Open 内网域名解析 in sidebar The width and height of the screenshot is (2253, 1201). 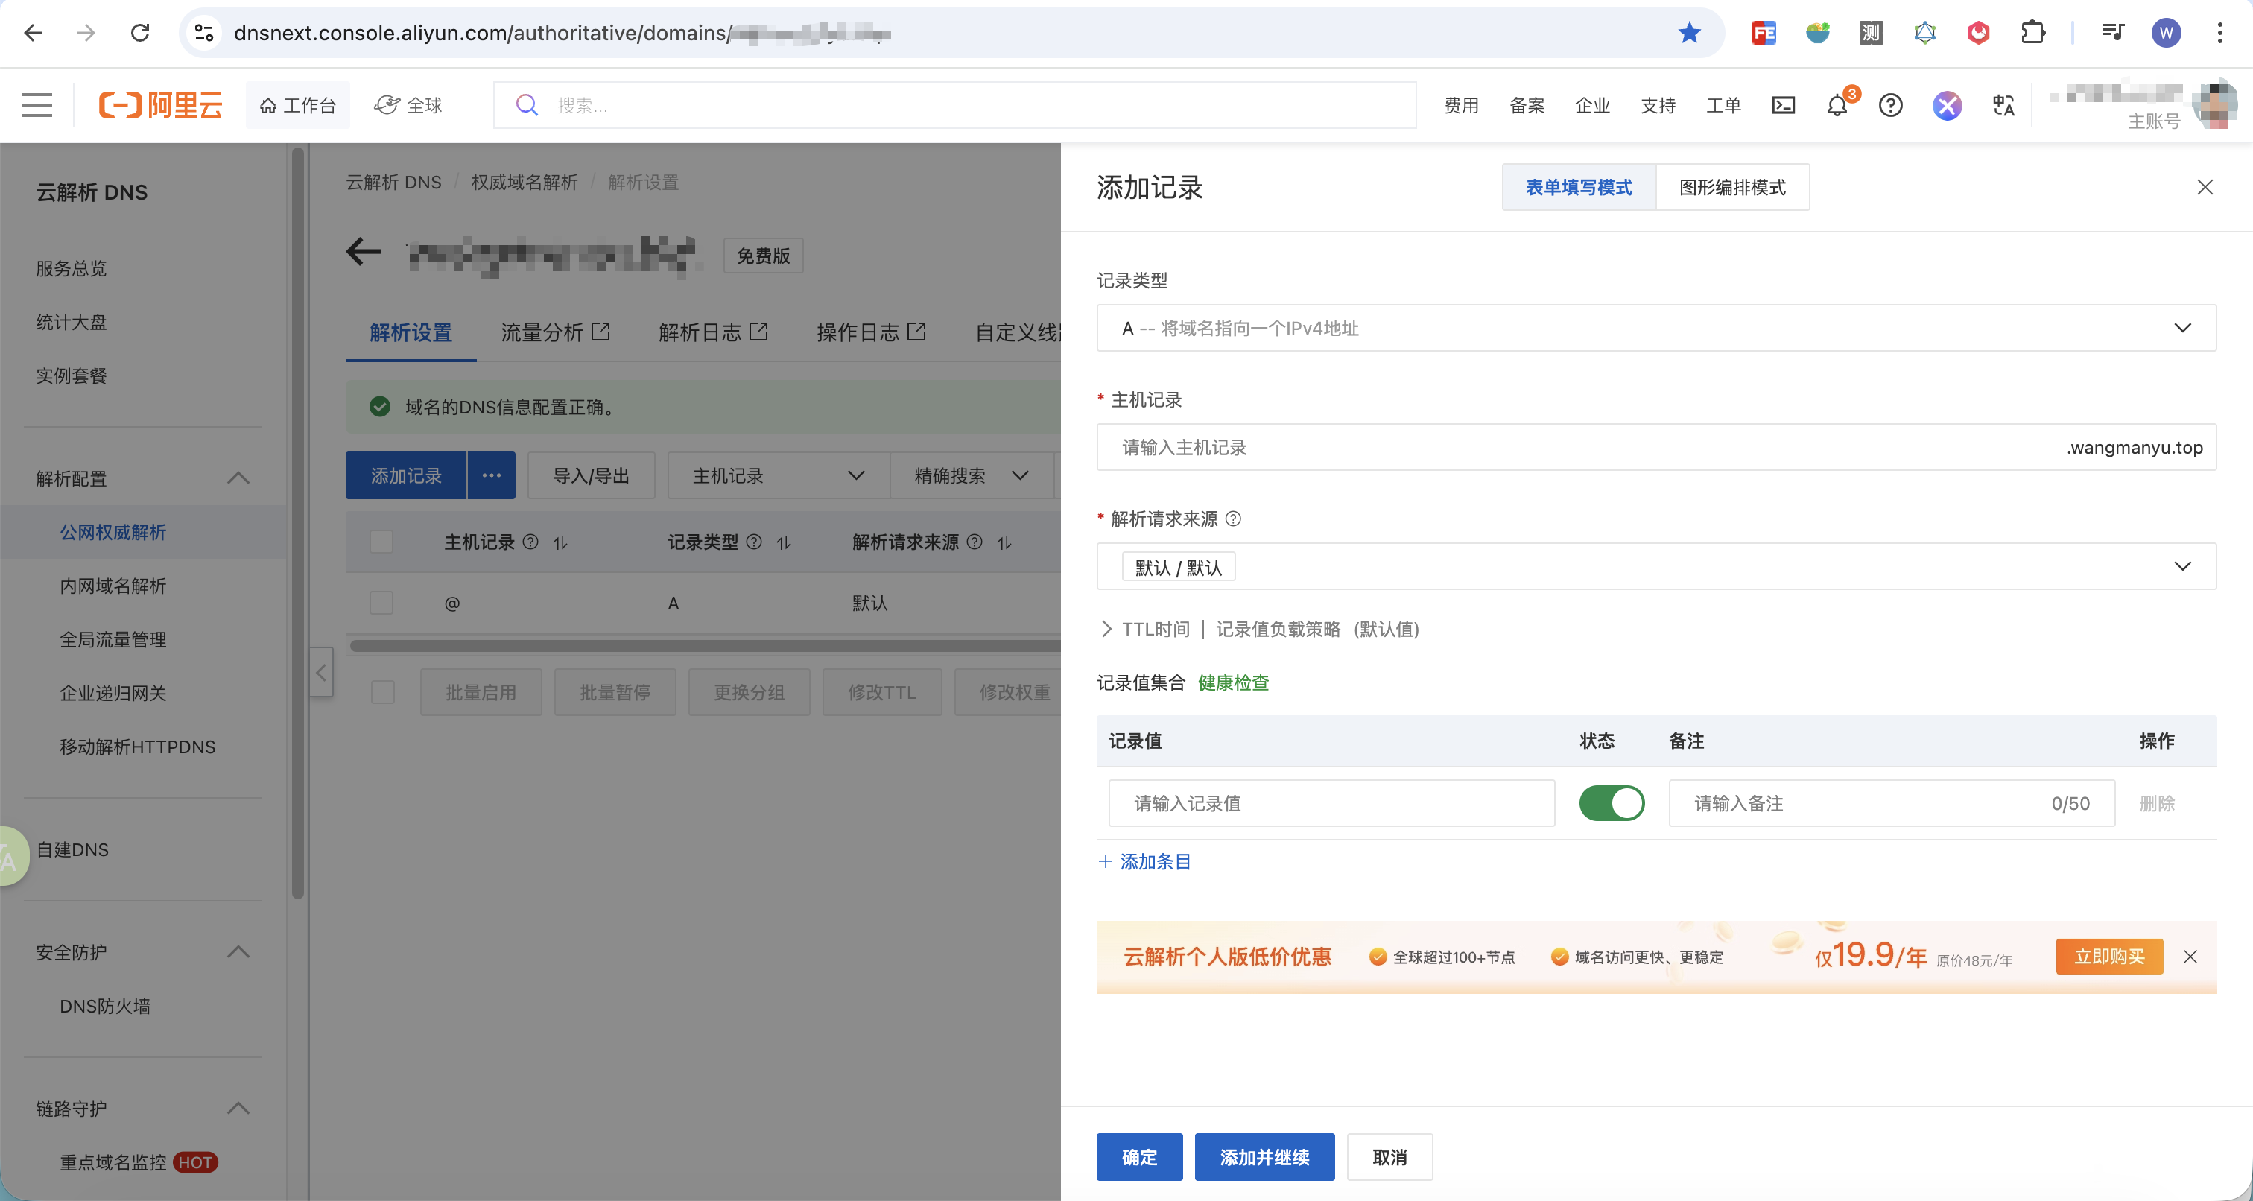click(113, 586)
